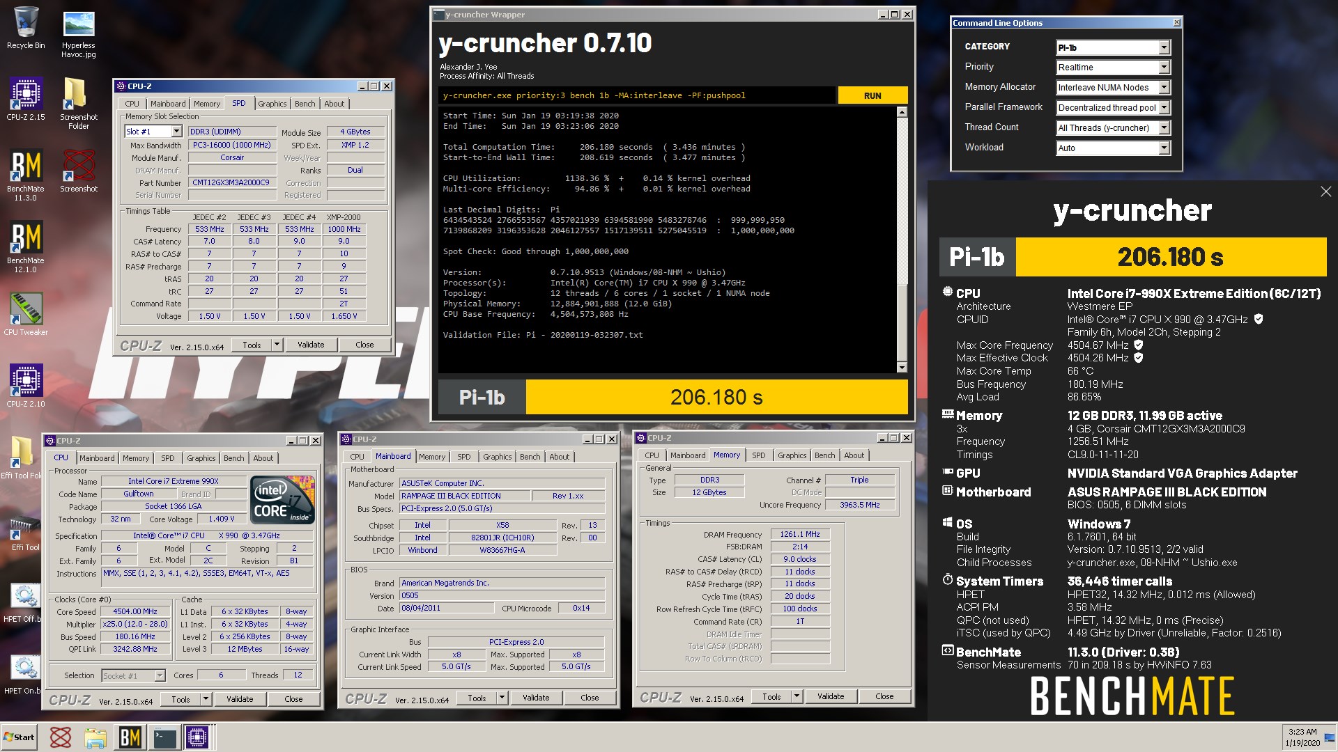Screen dimensions: 1338x752
Task: Open Memory tab in CPU-Z SPD window
Action: click(207, 104)
